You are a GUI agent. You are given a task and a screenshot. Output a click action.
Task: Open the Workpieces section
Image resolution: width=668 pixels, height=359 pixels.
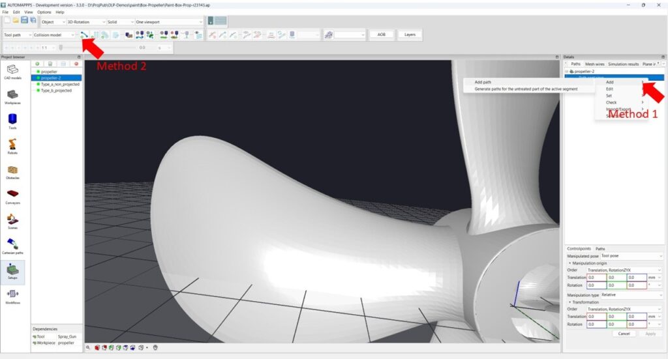[13, 97]
